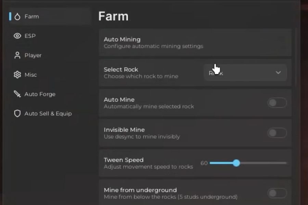This screenshot has height=205, width=308.
Task: Click the Auto Forge sword icon
Action: (x=17, y=94)
